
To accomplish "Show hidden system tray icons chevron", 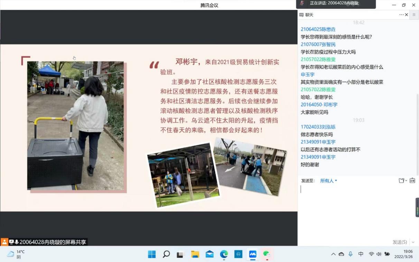I will [333, 254].
